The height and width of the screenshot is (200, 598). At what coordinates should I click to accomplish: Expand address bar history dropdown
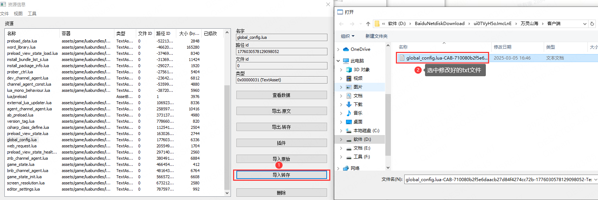(585, 24)
